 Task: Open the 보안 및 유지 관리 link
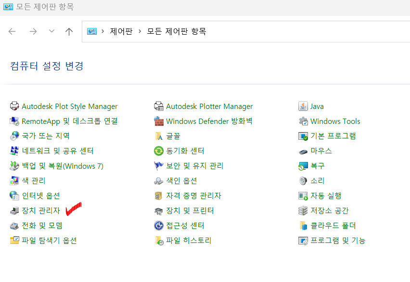[195, 166]
